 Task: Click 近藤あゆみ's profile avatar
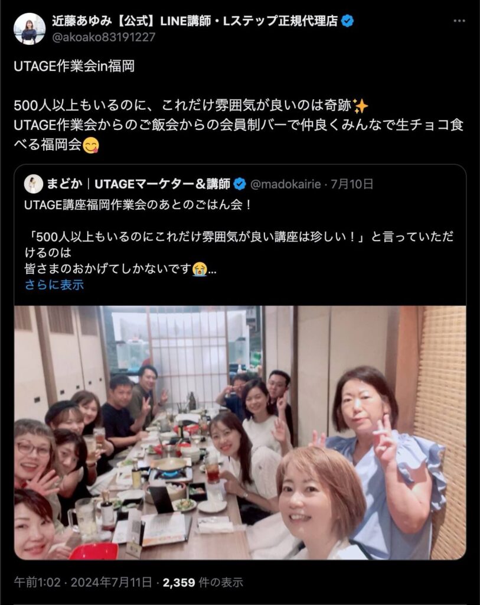coord(30,29)
